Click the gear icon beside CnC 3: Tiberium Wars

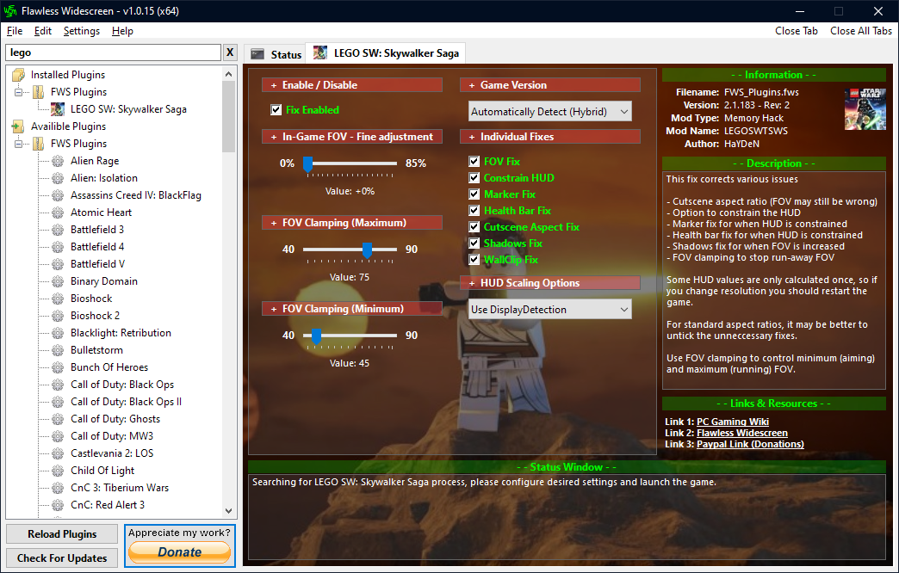58,488
